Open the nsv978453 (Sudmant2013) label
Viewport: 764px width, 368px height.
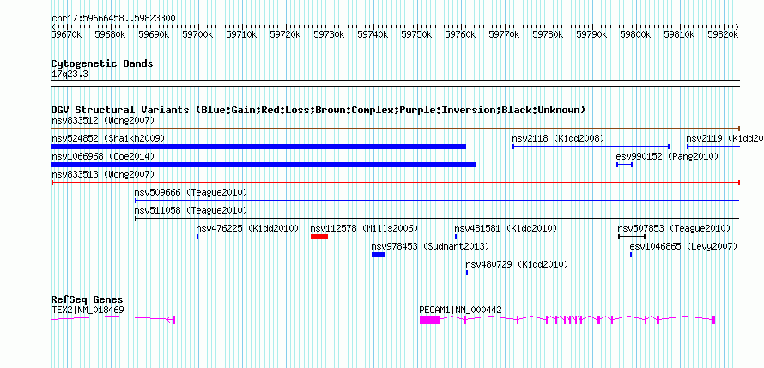click(x=430, y=246)
